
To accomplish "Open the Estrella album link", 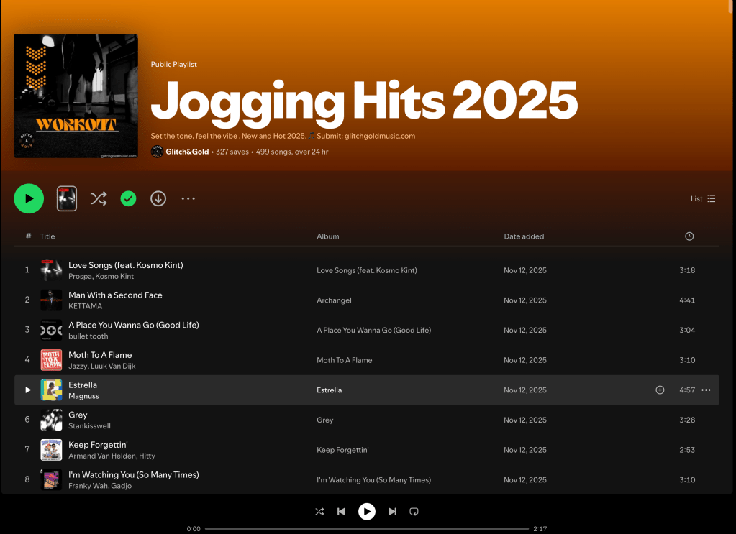I will 329,390.
